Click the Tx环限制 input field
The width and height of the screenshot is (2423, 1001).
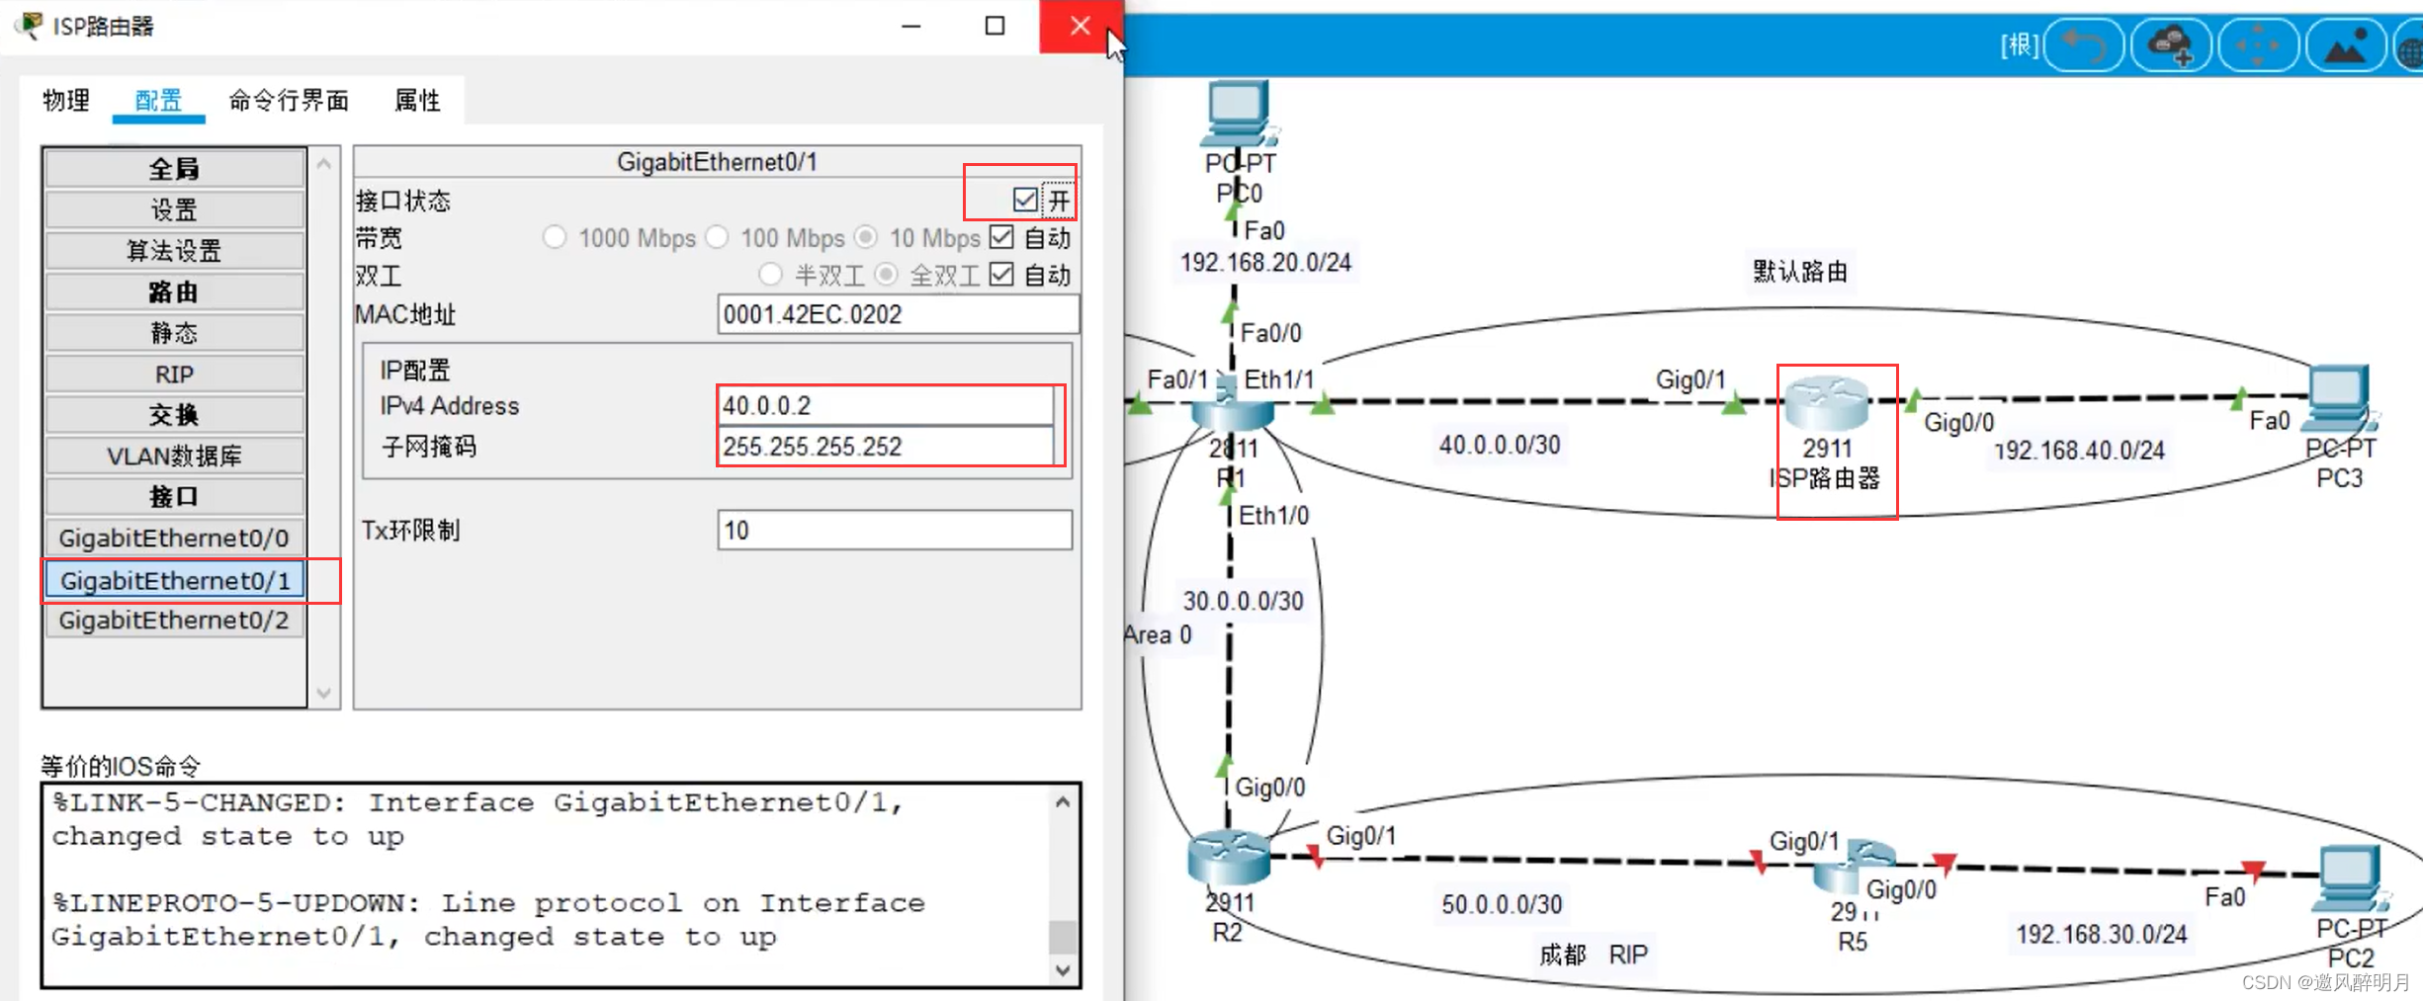pyautogui.click(x=895, y=531)
